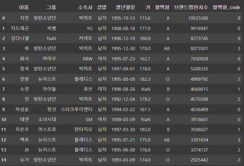
Task: Click the 커넥트 agency cell
Action: point(86,38)
